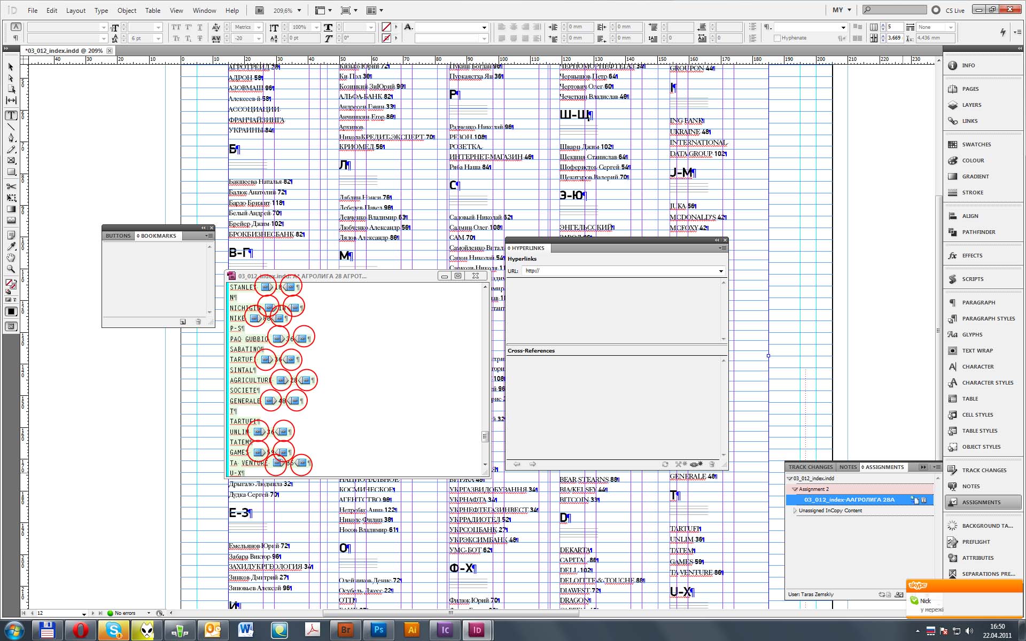Switch to the Track Changes tab
The image size is (1026, 641).
[x=810, y=467]
